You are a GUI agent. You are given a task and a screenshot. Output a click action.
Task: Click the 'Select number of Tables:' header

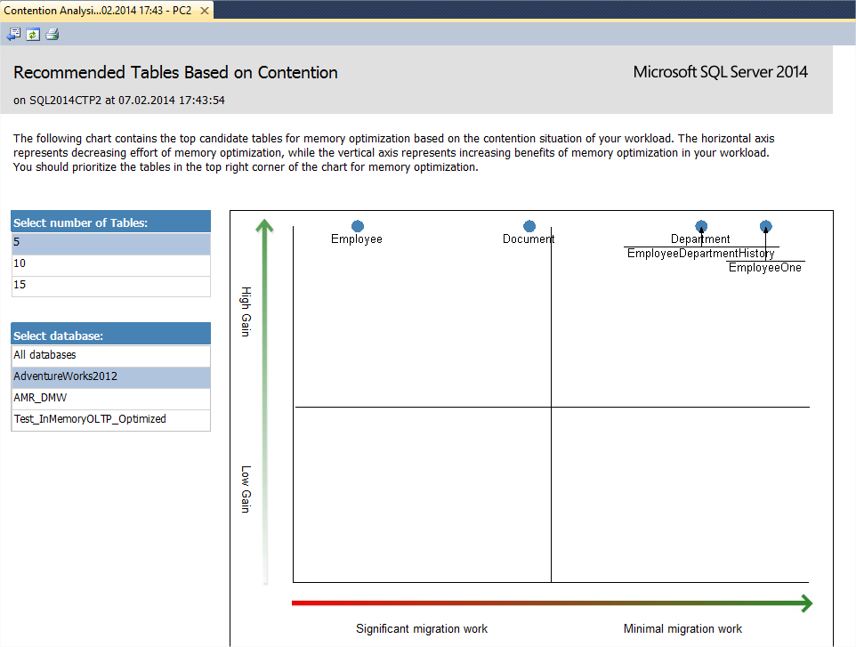111,222
